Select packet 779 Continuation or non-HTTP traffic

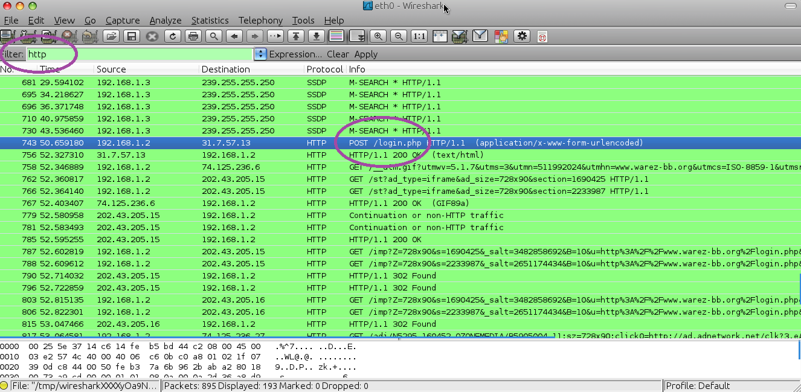tap(400, 216)
